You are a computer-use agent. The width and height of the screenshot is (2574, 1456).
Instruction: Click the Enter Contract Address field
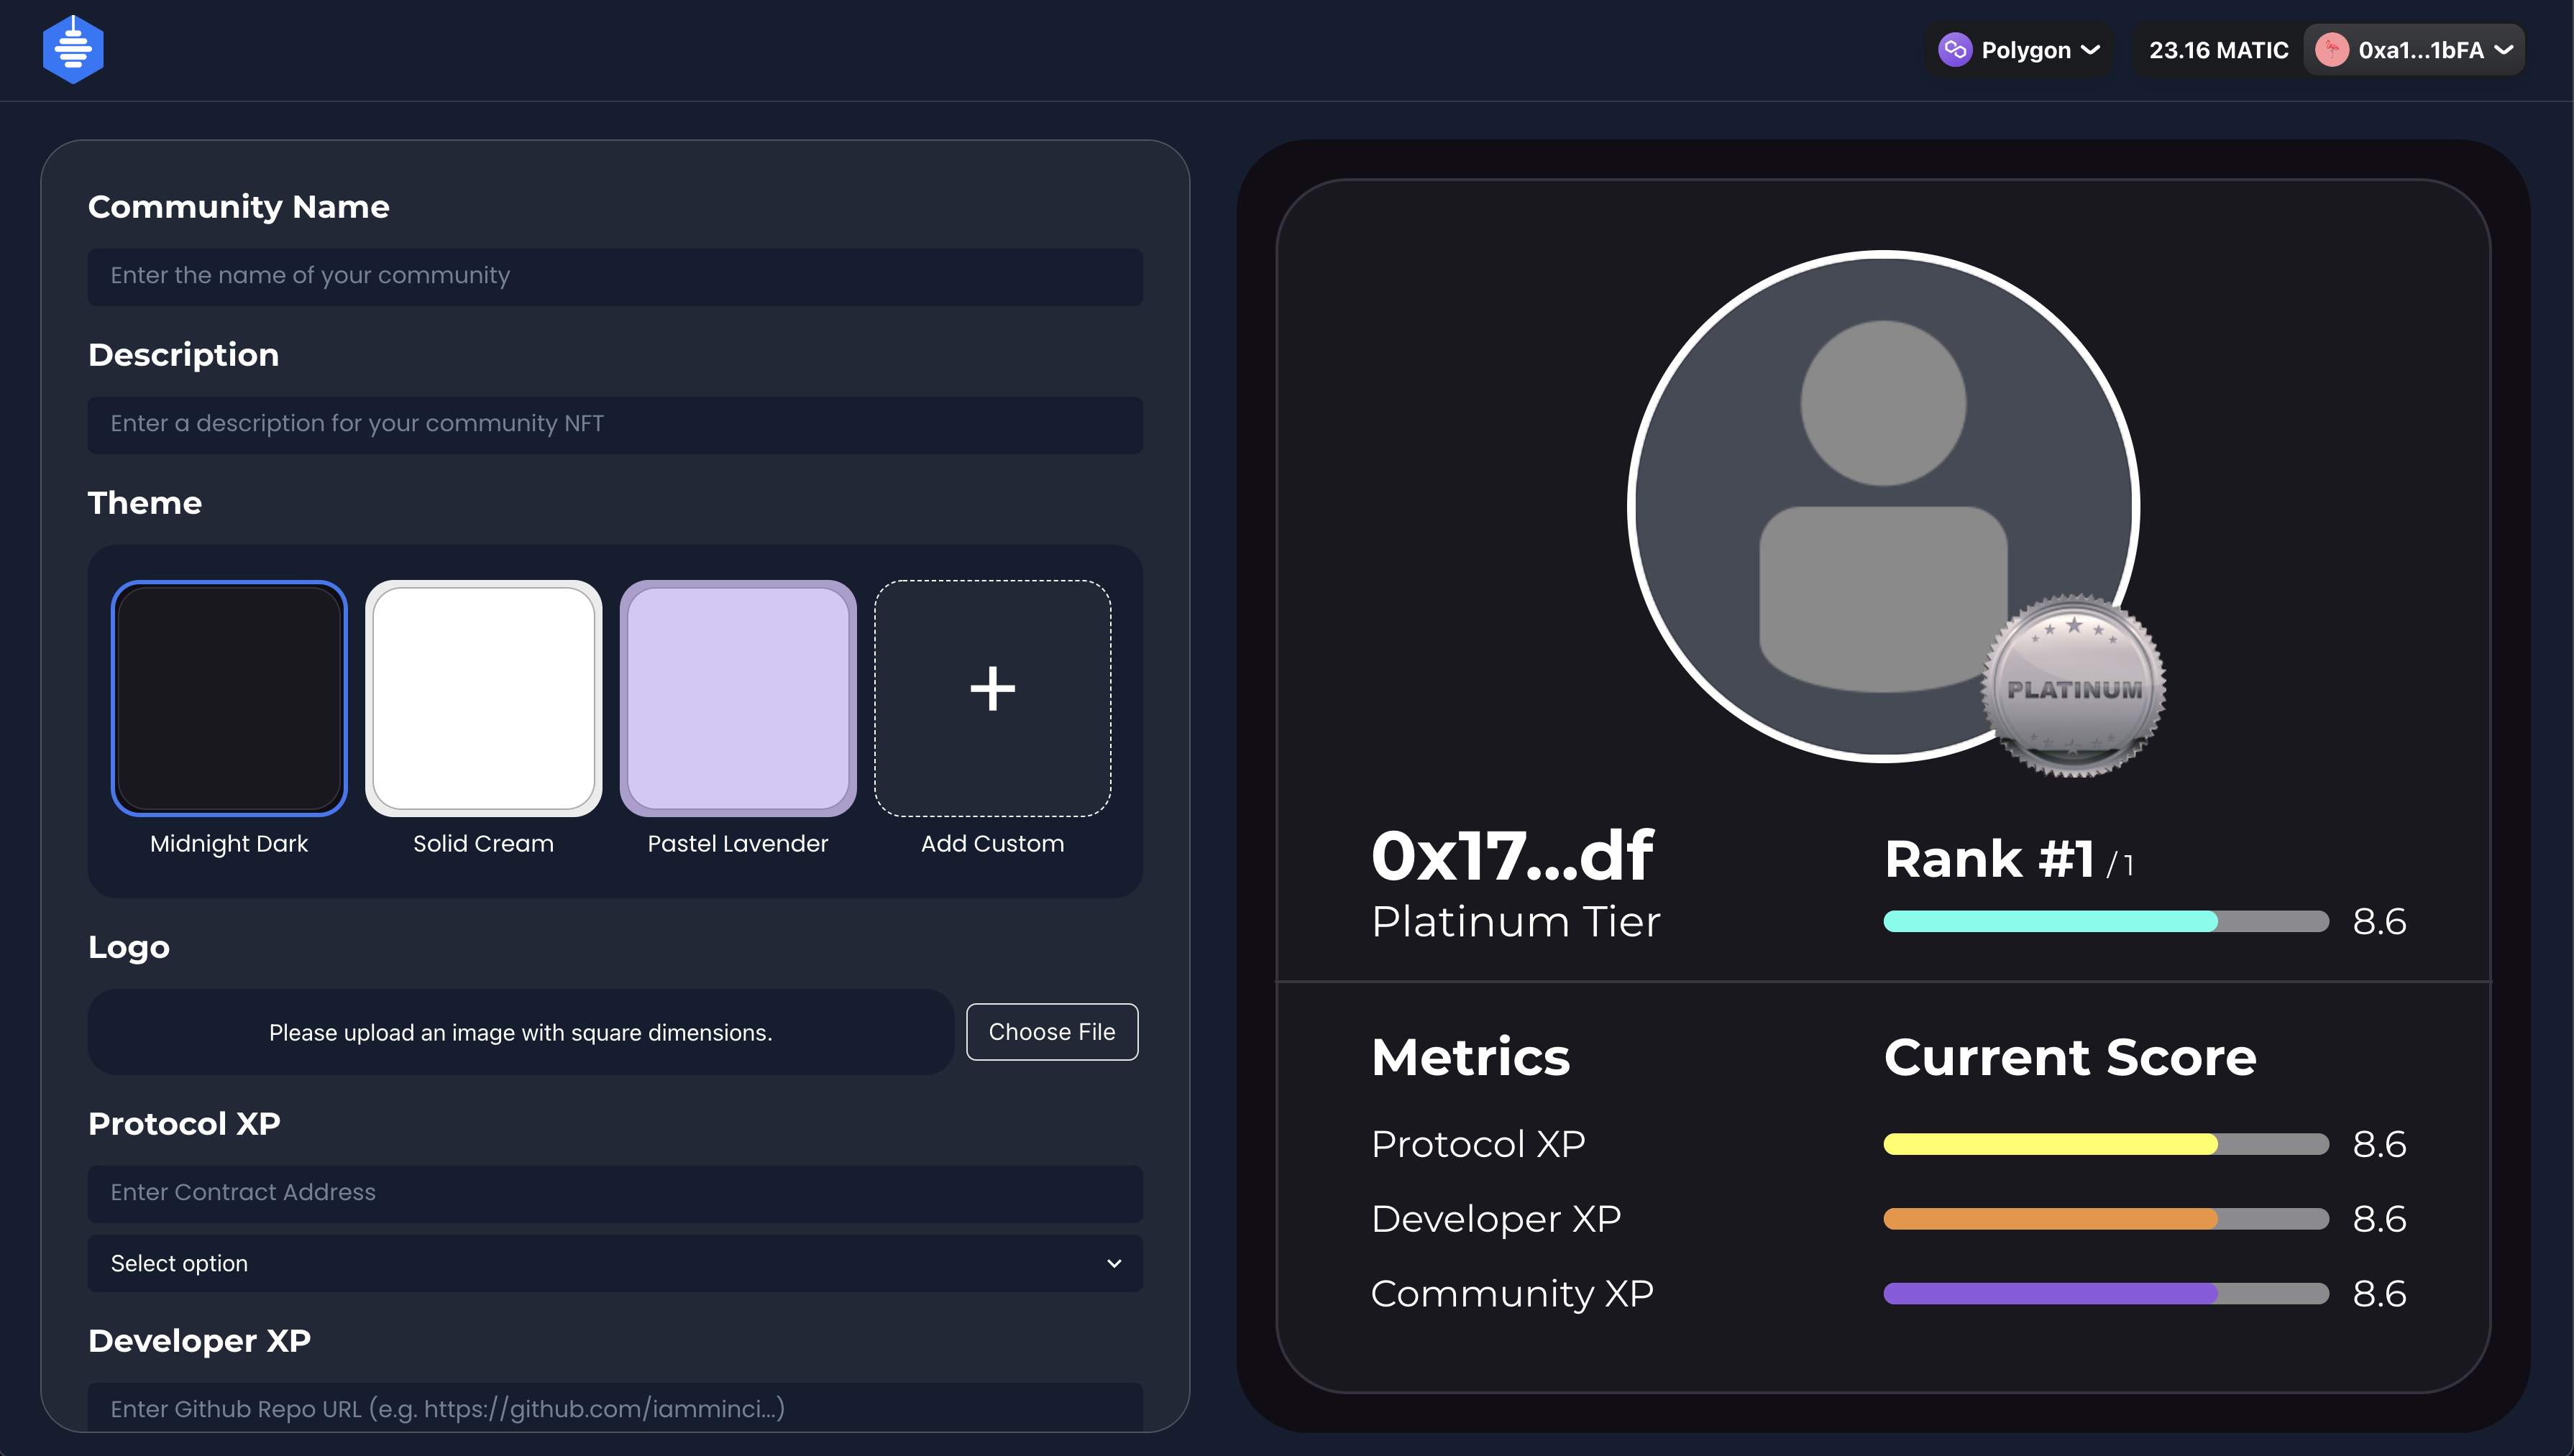click(x=614, y=1192)
